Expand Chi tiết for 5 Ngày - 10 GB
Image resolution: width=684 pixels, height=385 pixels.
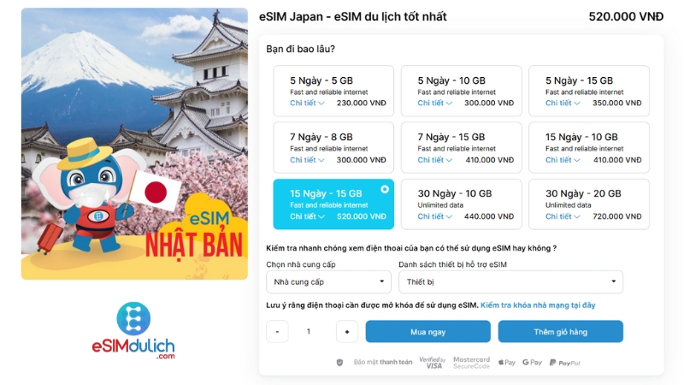434,103
